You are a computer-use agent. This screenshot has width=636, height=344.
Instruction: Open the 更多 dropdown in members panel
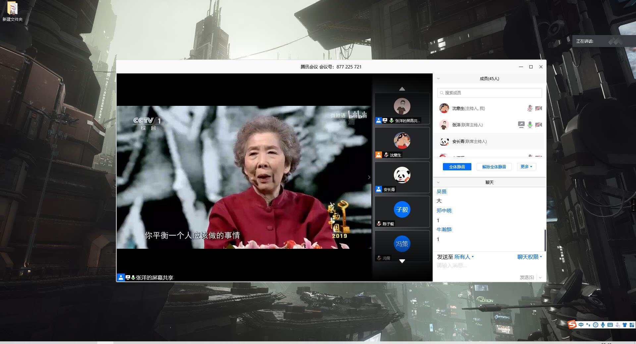(526, 167)
